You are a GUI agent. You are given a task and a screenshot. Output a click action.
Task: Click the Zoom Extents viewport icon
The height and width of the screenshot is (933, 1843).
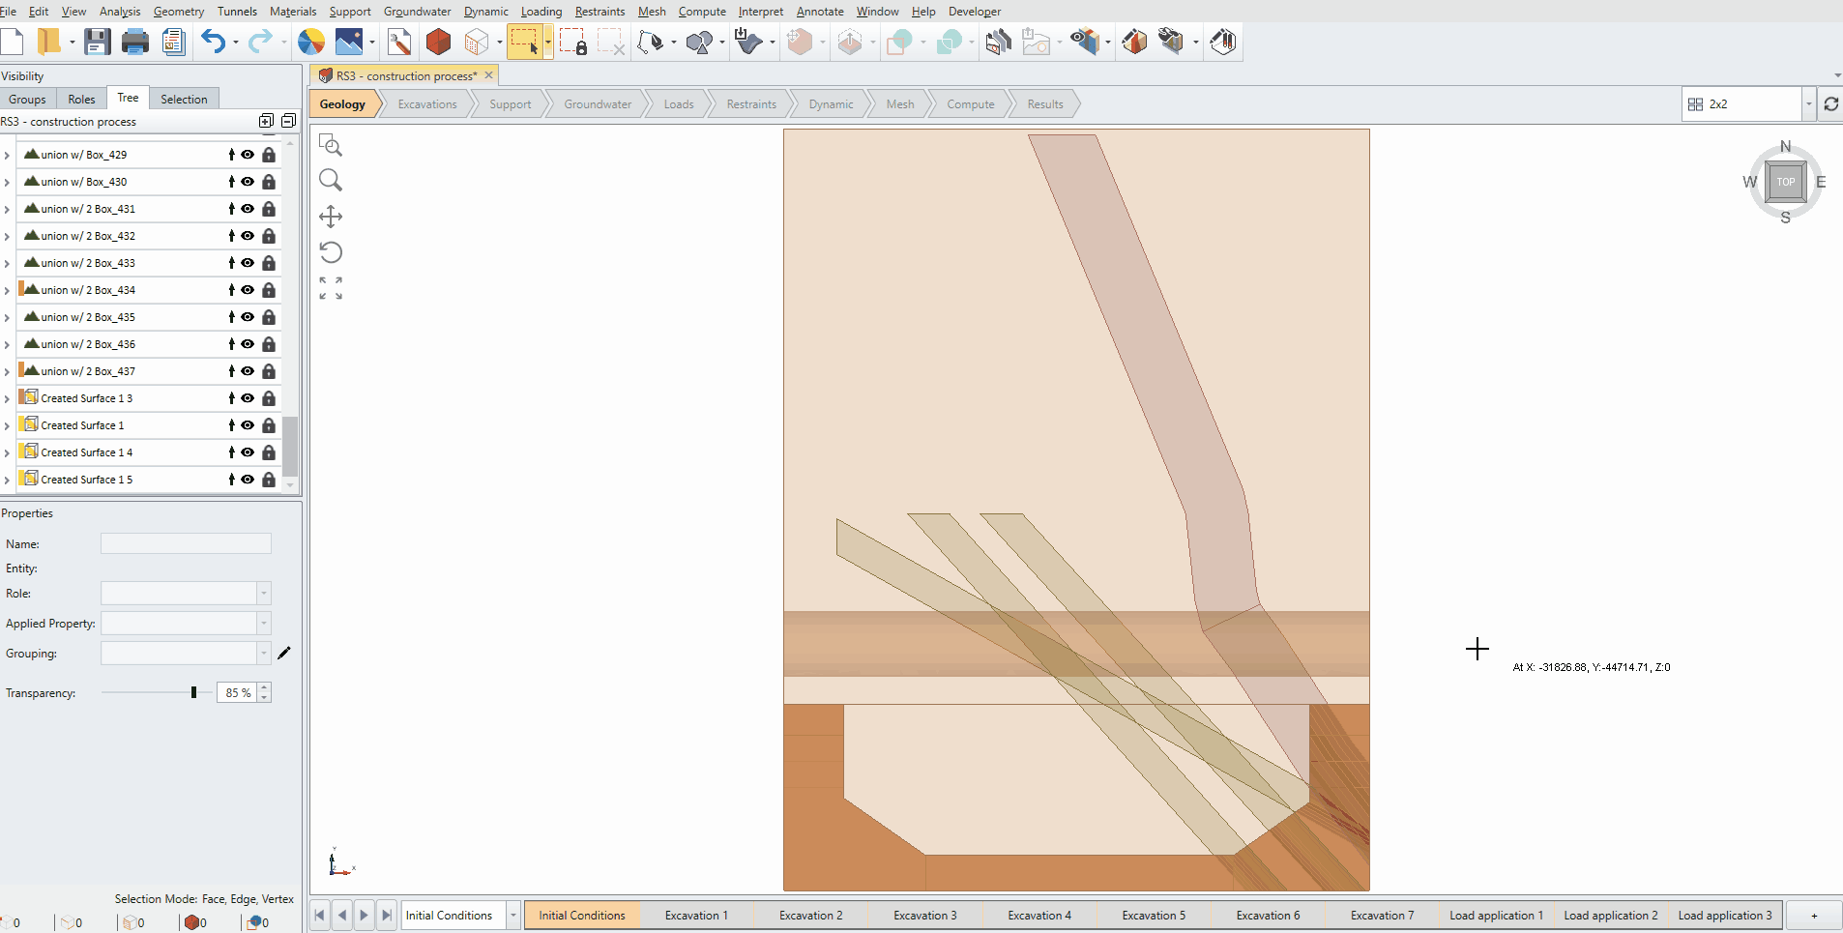pos(332,287)
